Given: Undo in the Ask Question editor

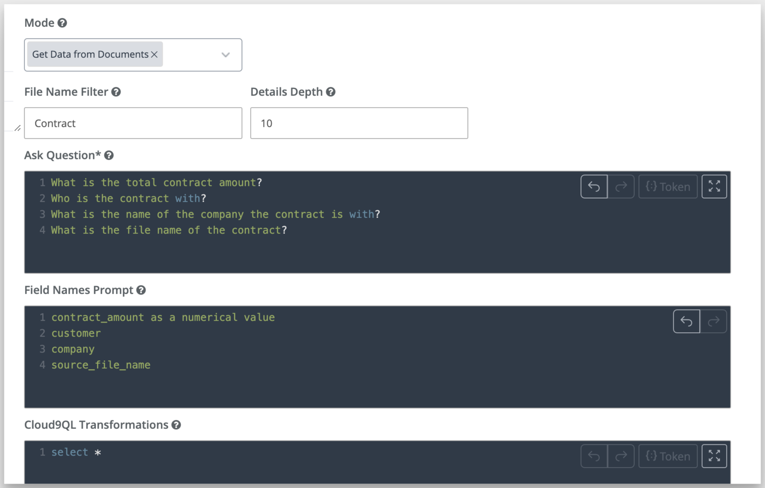Looking at the screenshot, I should tap(594, 186).
